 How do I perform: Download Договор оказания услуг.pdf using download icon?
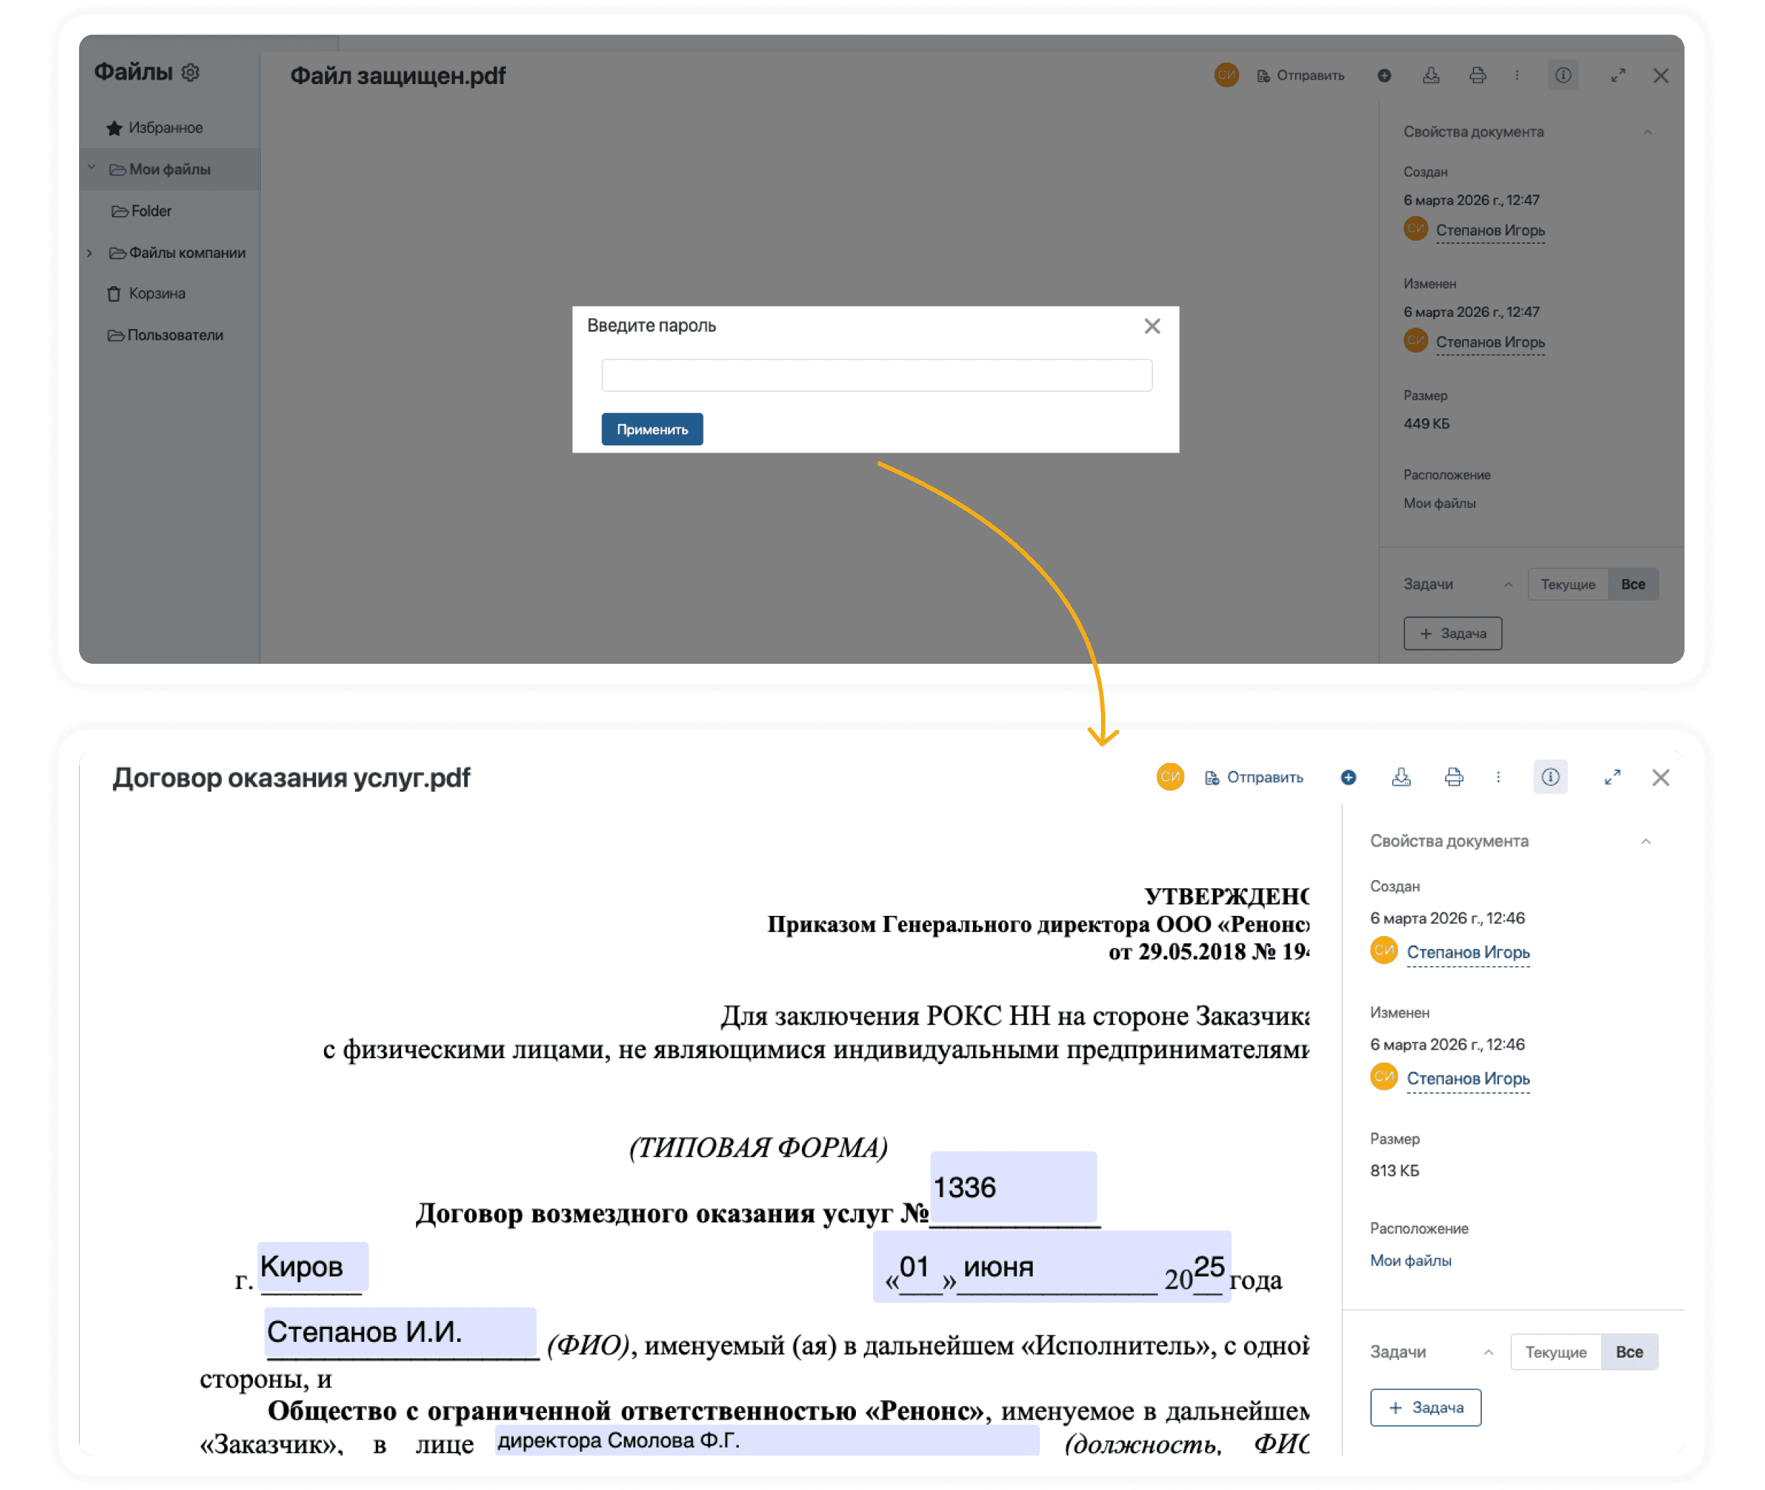(x=1401, y=777)
